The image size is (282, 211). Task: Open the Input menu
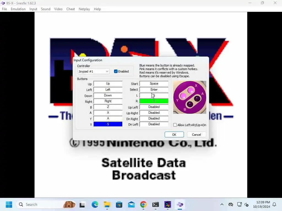[33, 9]
